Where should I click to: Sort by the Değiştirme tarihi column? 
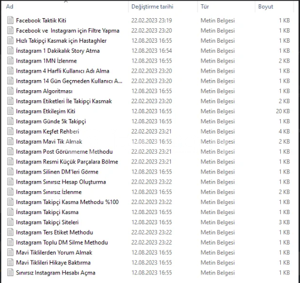[x=152, y=7]
